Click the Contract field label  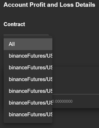tap(14, 24)
